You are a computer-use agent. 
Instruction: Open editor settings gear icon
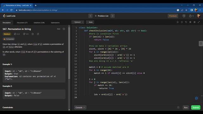194,22
